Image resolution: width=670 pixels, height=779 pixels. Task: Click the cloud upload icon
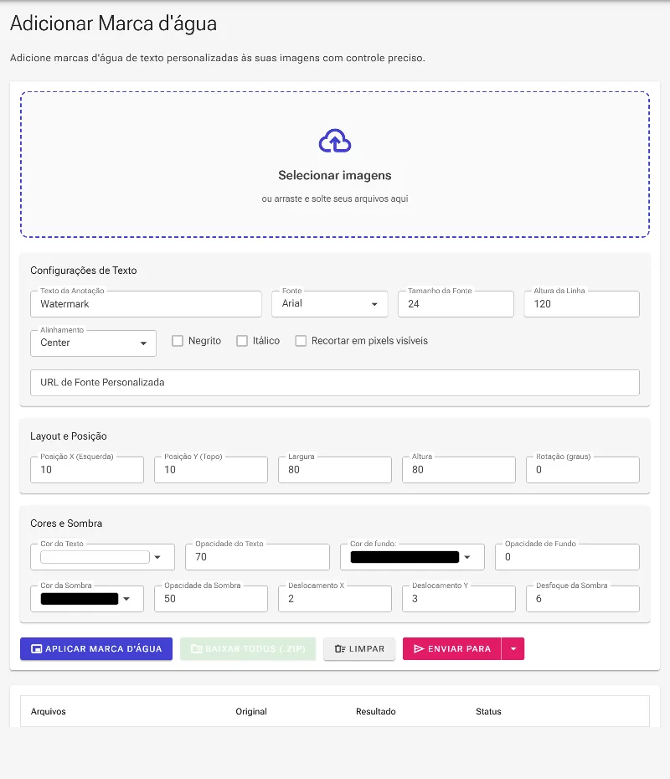[335, 141]
